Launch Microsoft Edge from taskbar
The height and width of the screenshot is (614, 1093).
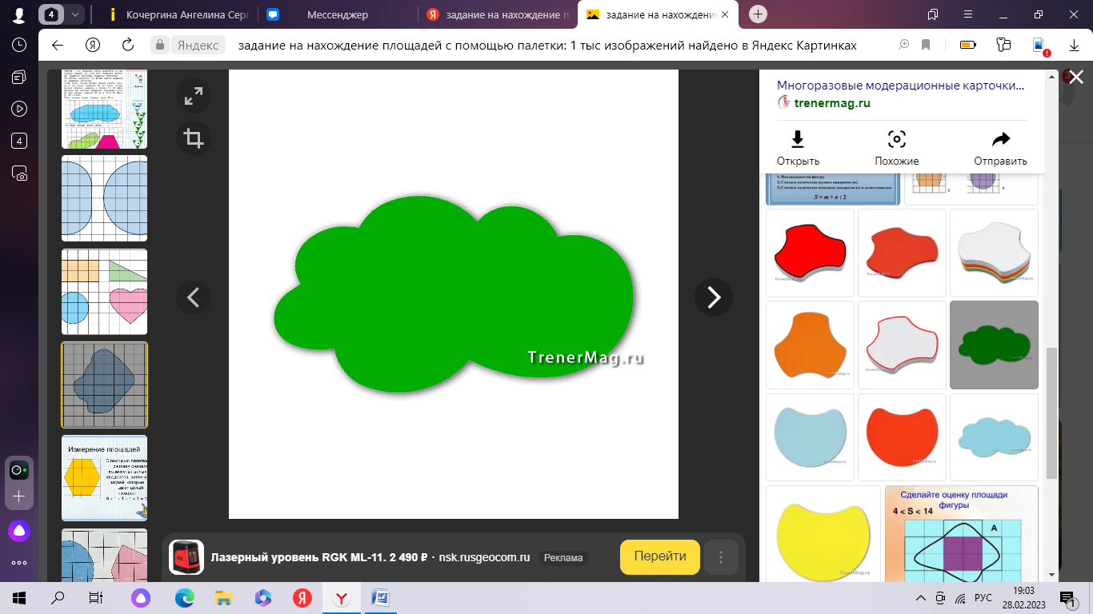(x=185, y=597)
